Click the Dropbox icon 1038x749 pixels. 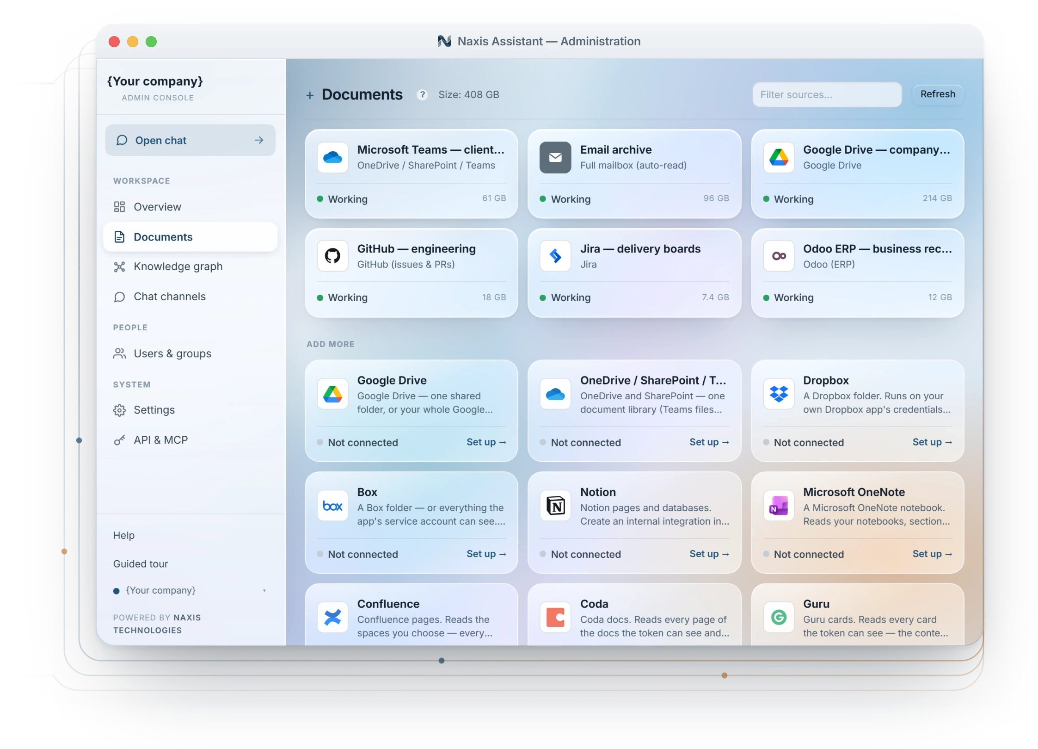778,394
